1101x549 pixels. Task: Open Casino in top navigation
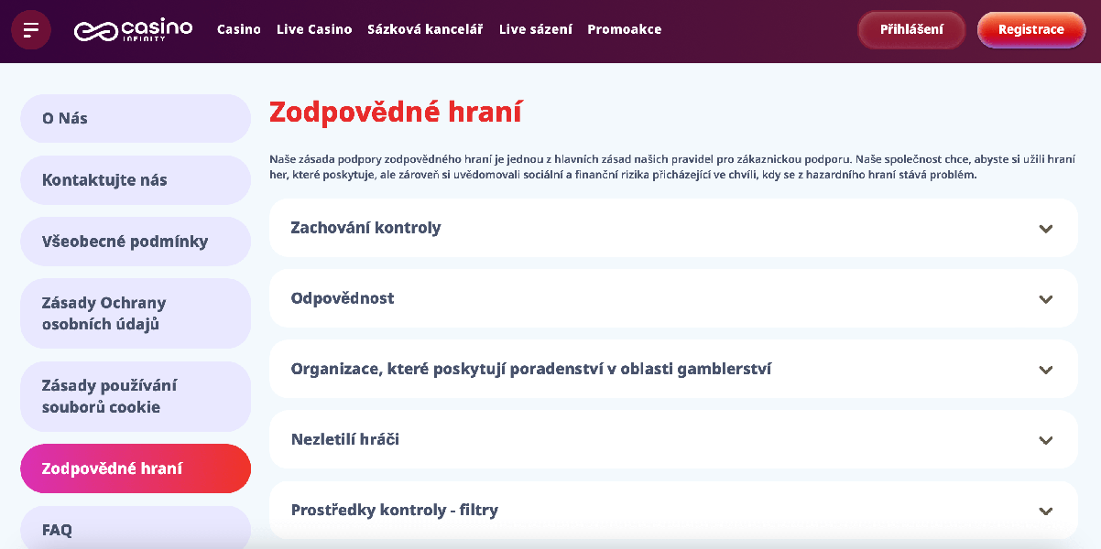coord(239,29)
